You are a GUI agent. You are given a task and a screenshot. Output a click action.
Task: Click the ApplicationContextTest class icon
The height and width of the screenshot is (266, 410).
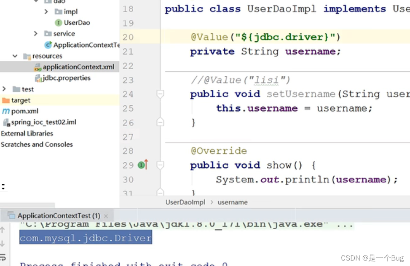48,45
